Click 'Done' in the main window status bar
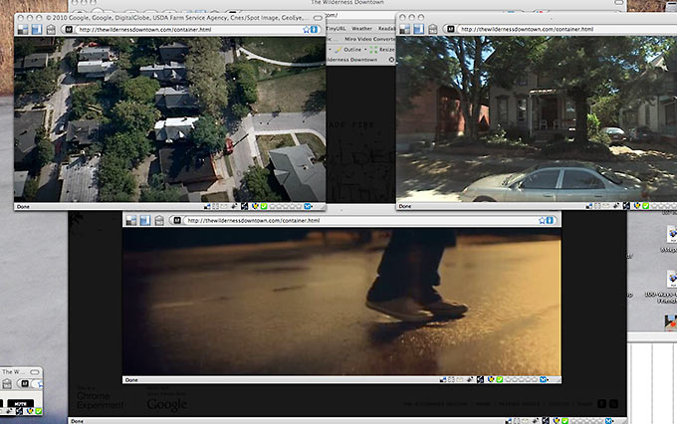677x424 pixels. (x=77, y=421)
